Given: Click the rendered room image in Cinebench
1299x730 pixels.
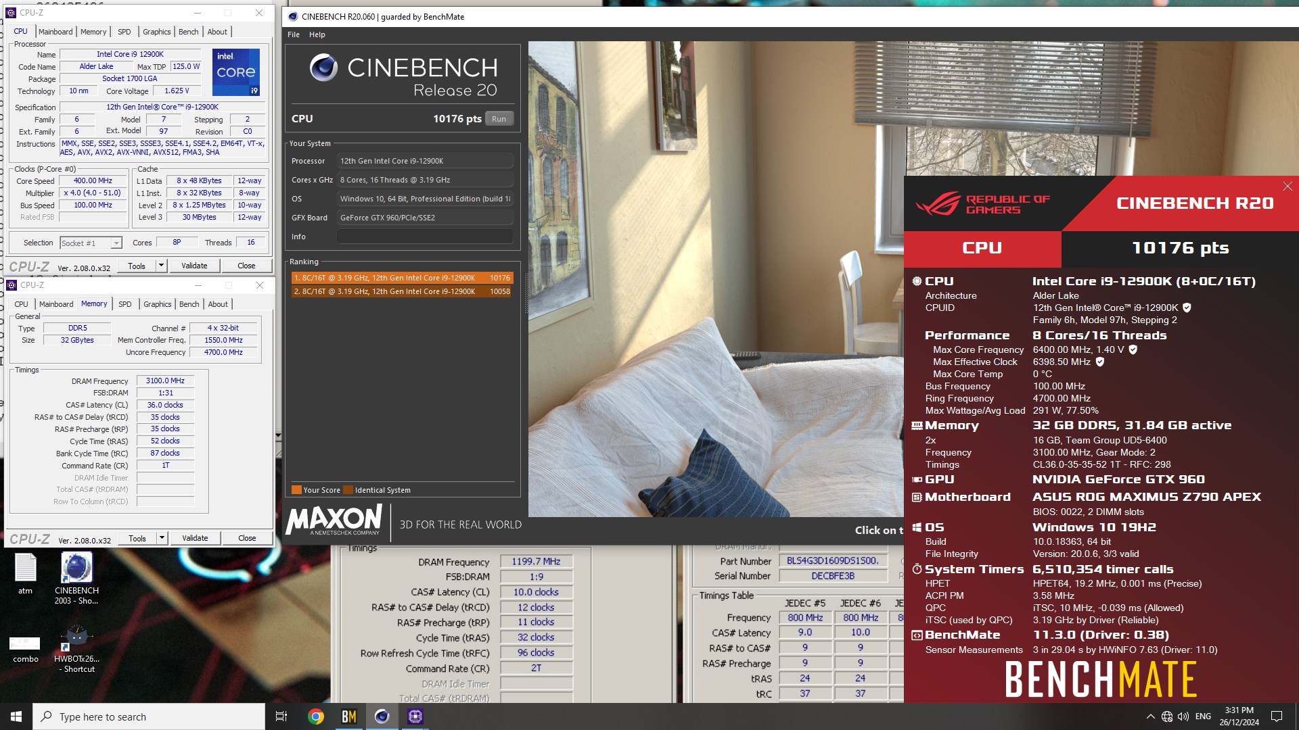Looking at the screenshot, I should (716, 278).
